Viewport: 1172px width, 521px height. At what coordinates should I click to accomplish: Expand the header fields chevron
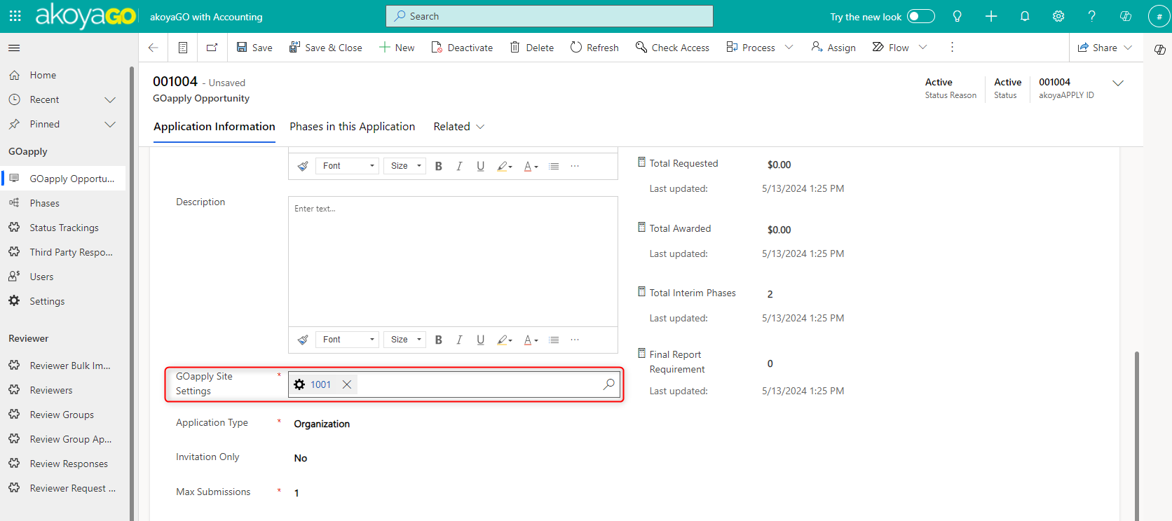point(1119,83)
